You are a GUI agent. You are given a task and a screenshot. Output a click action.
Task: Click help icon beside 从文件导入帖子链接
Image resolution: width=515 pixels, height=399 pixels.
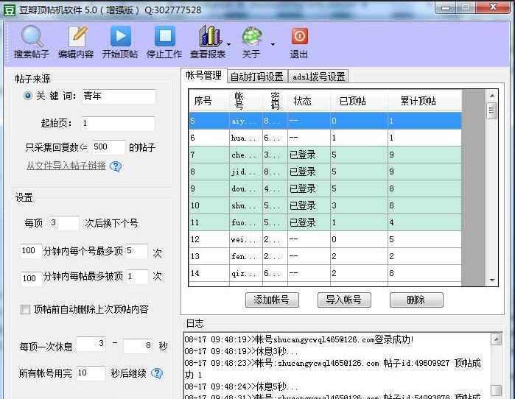pyautogui.click(x=116, y=166)
